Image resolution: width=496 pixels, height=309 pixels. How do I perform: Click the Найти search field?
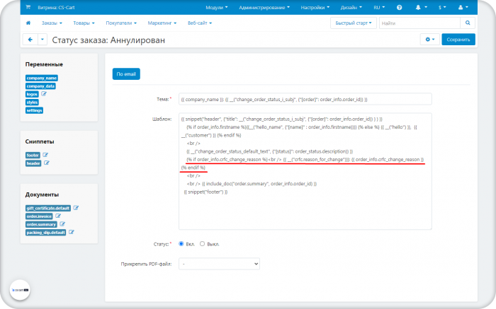click(419, 23)
